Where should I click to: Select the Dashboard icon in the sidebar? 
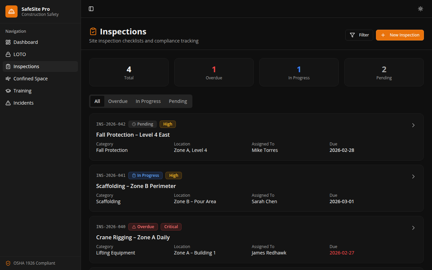tap(9, 42)
